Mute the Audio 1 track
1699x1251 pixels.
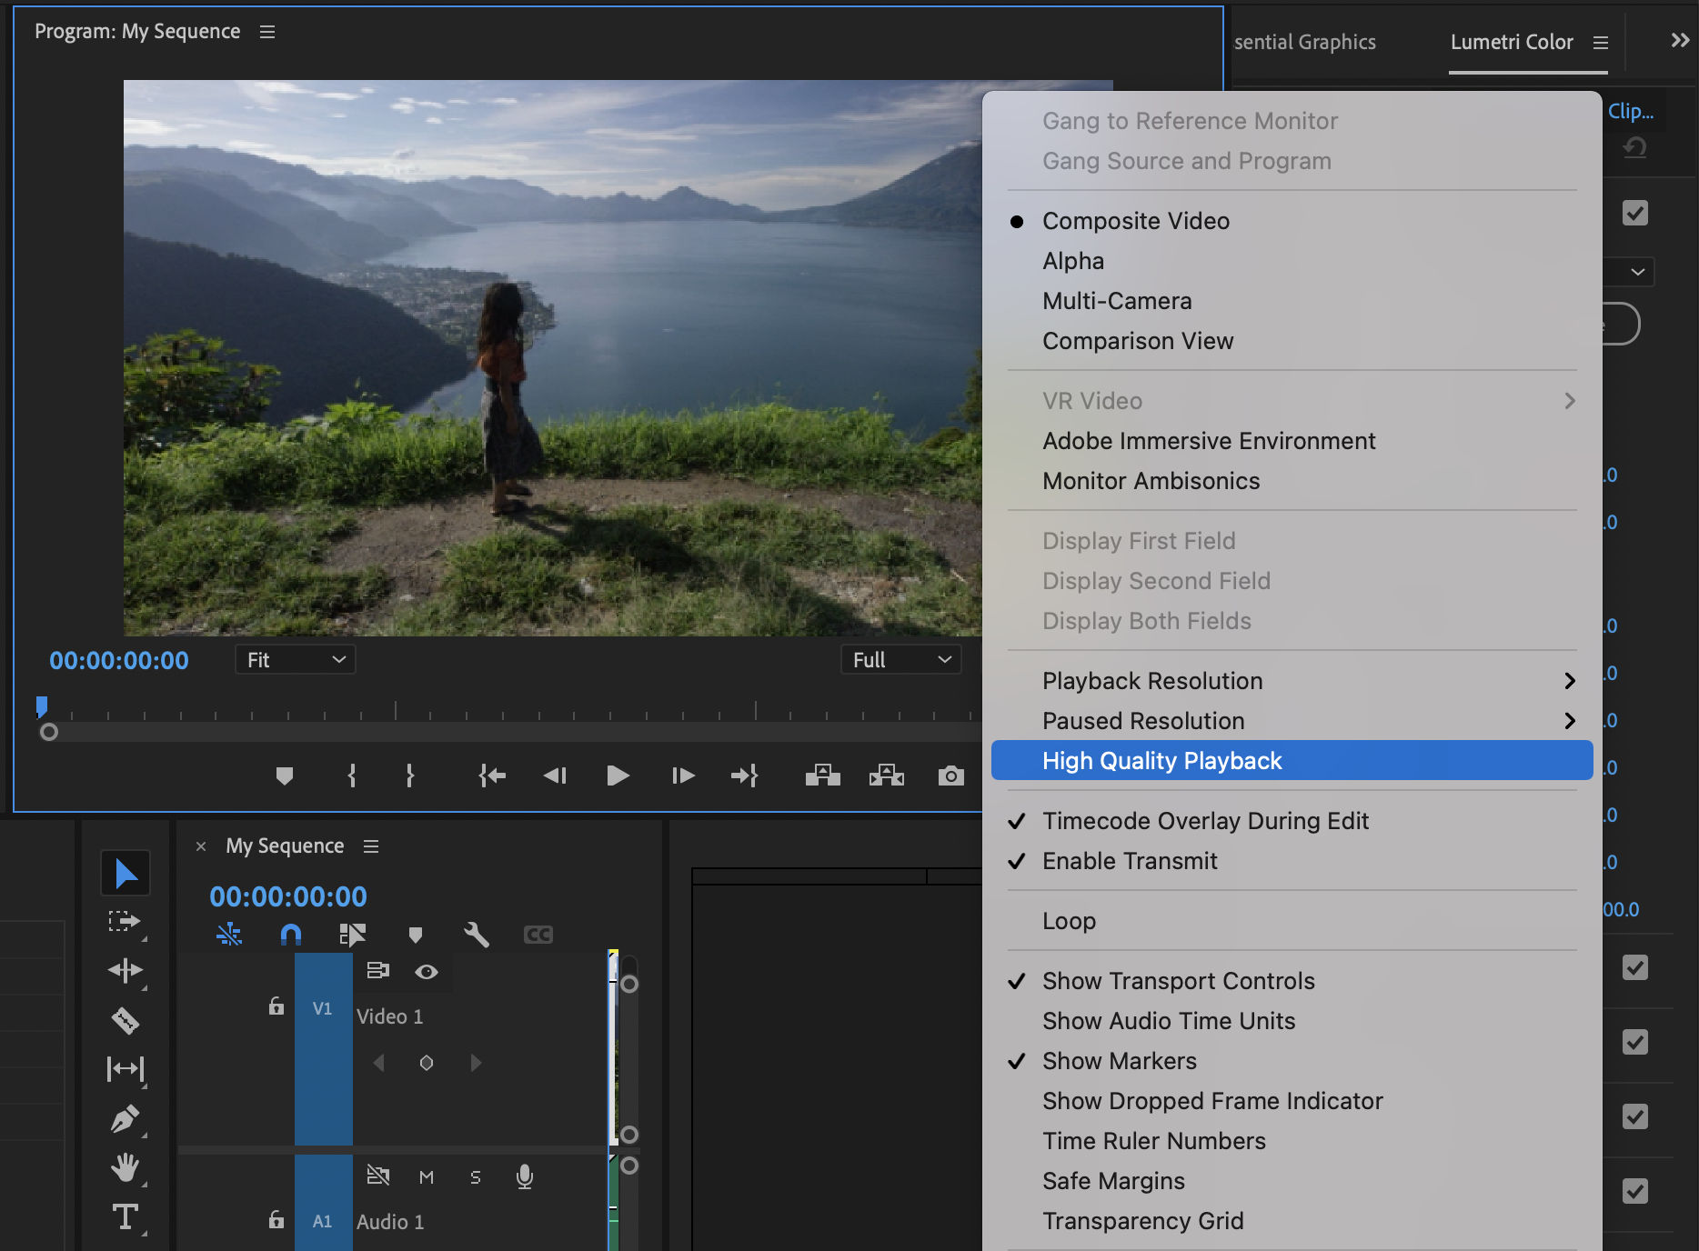426,1177
